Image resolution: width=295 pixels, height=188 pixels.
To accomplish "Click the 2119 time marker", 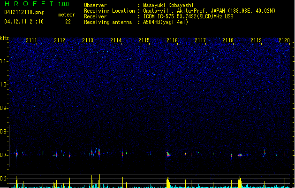I will click(256, 40).
